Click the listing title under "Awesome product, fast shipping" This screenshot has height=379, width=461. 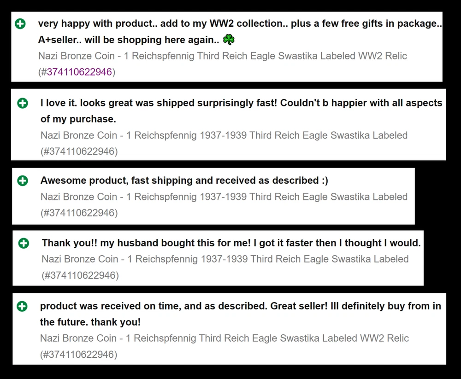[224, 197]
